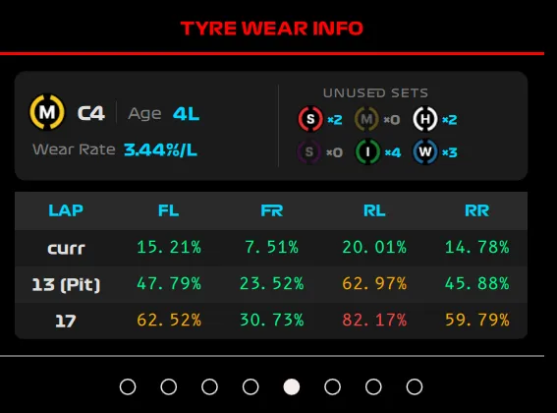Click the RL column header
This screenshot has height=413, width=557.
[x=374, y=210]
